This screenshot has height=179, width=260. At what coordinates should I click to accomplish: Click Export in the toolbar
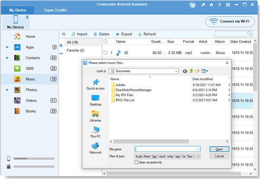[x=124, y=34]
